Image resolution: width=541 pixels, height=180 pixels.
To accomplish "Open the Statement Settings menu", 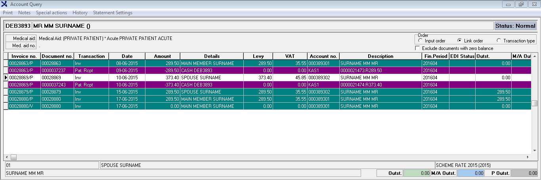I will click(113, 13).
